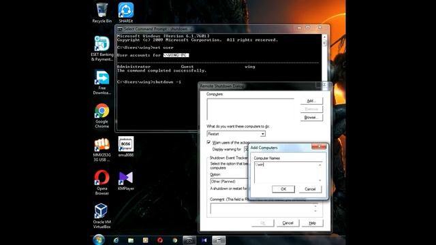436x245 pixels.
Task: Click the Add... button
Action: click(311, 101)
